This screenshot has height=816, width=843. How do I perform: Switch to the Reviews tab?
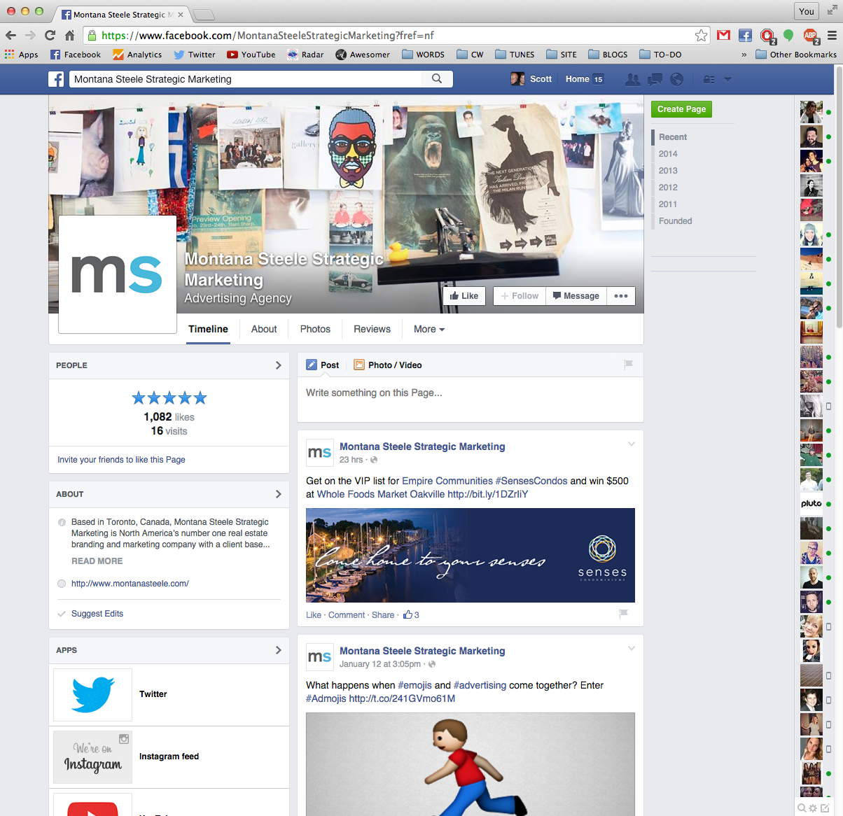click(x=372, y=329)
